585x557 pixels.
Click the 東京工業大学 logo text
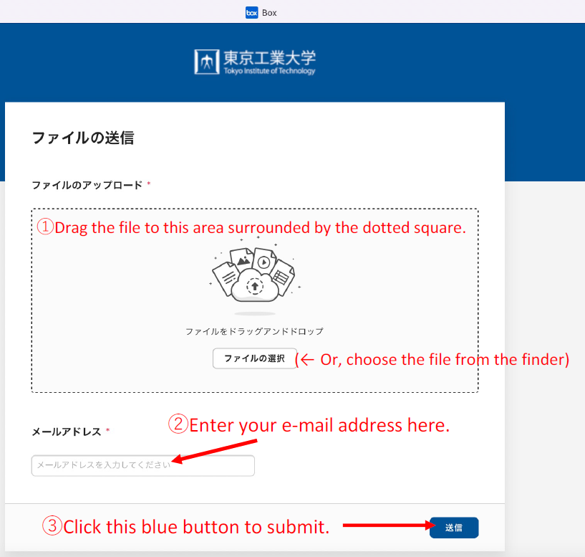point(269,57)
